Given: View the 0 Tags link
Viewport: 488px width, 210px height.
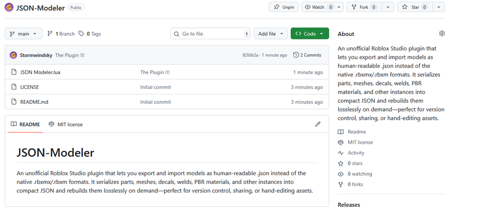Looking at the screenshot, I should tap(90, 34).
